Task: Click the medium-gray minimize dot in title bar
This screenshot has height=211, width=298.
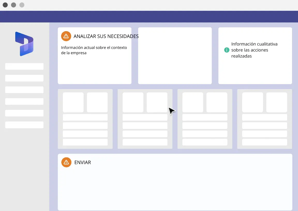Action: (x=13, y=5)
